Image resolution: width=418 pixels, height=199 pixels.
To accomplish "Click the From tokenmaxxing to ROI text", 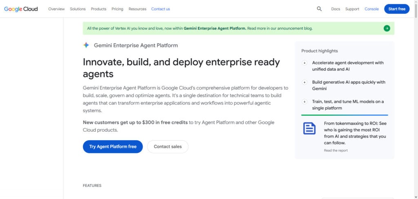I will coord(355,133).
